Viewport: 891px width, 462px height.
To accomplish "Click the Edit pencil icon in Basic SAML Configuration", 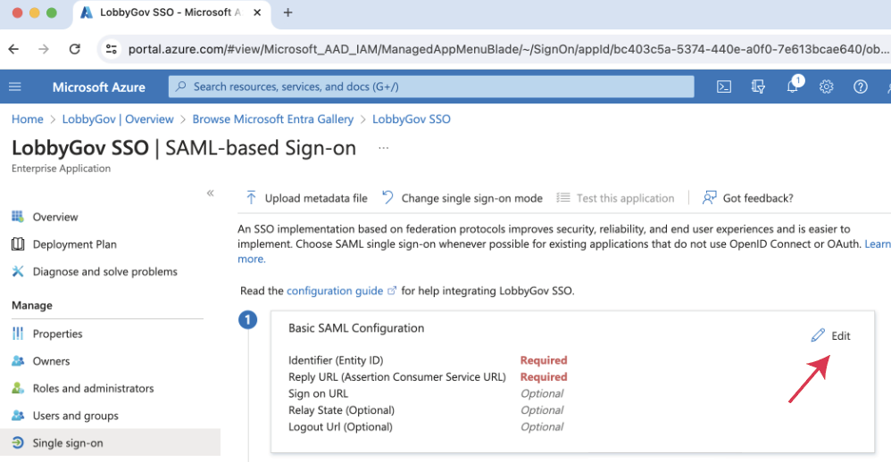I will 818,335.
